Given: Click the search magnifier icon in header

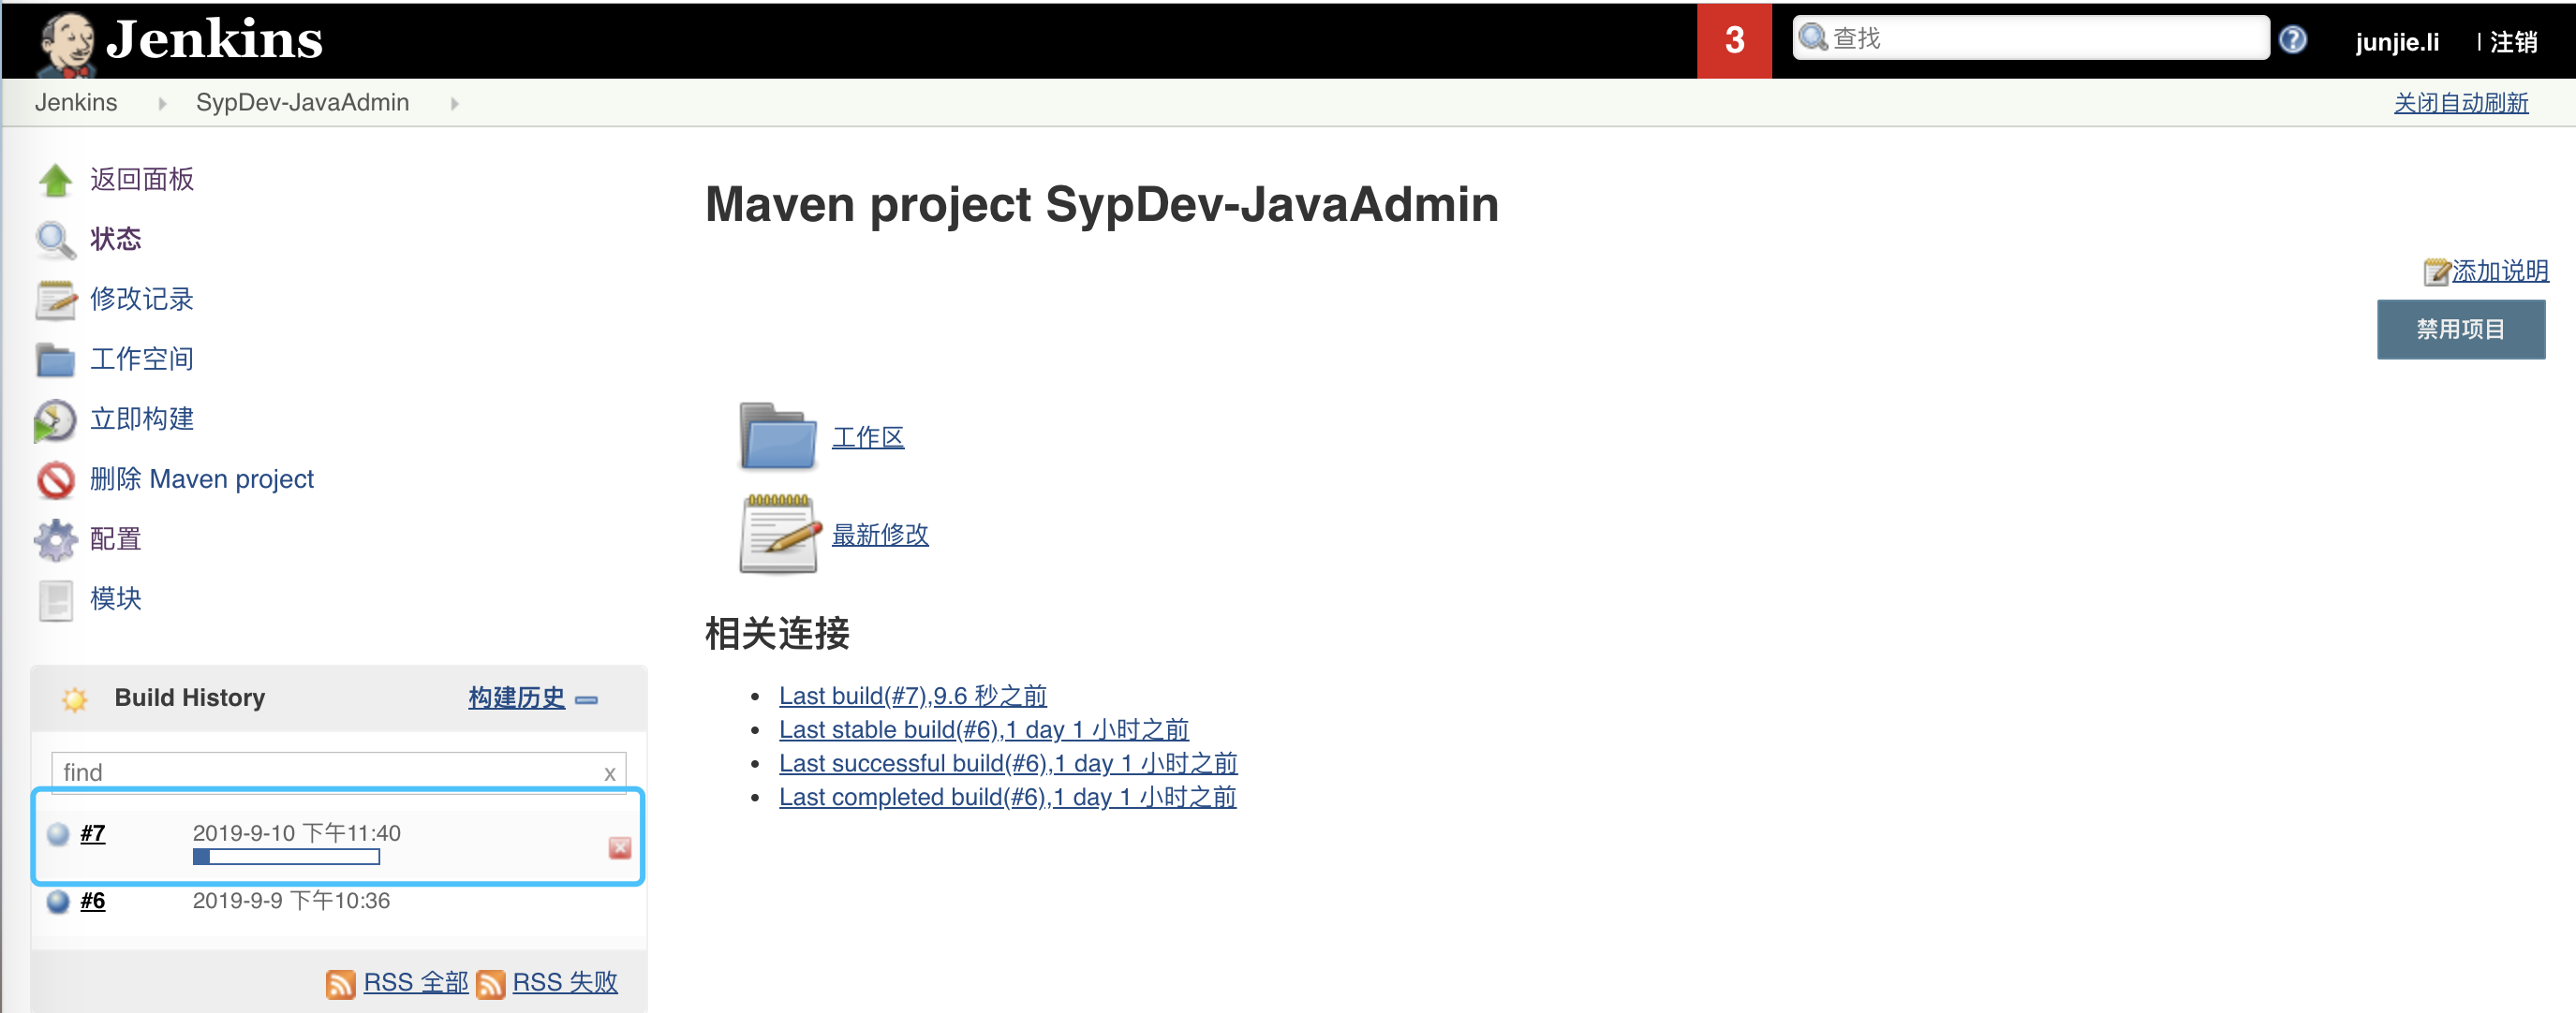Looking at the screenshot, I should (x=1812, y=38).
